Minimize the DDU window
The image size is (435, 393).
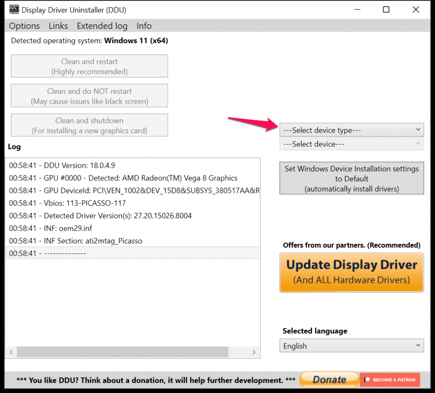pos(357,10)
